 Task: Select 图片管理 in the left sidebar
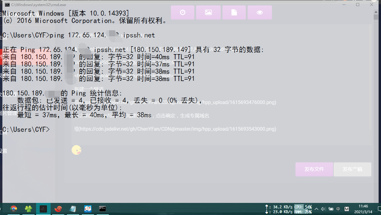[8, 113]
